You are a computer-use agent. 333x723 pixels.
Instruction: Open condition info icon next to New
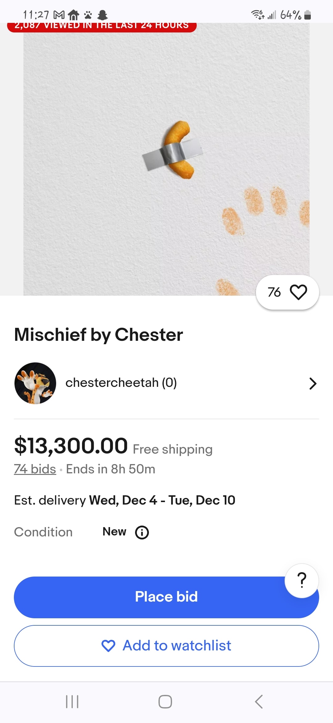(142, 532)
